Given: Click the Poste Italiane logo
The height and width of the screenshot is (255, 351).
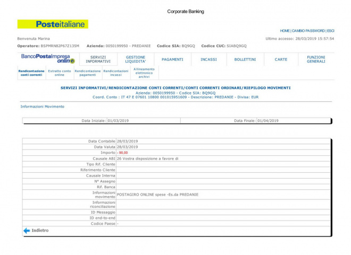Looking at the screenshot, I should [x=53, y=24].
